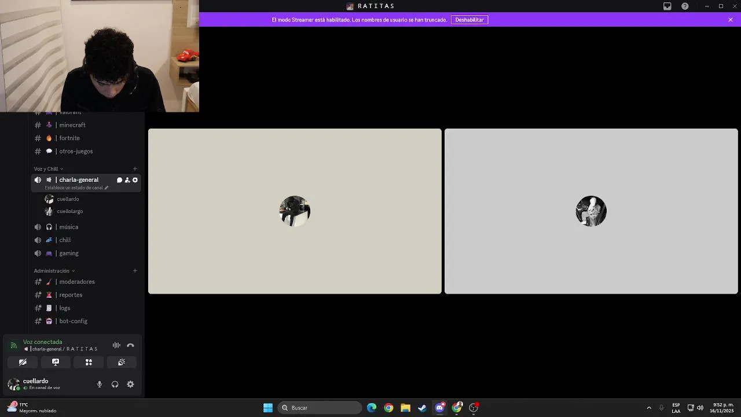Turn on camera in voice panel
Screen dimensions: 741x417
click(x=23, y=362)
